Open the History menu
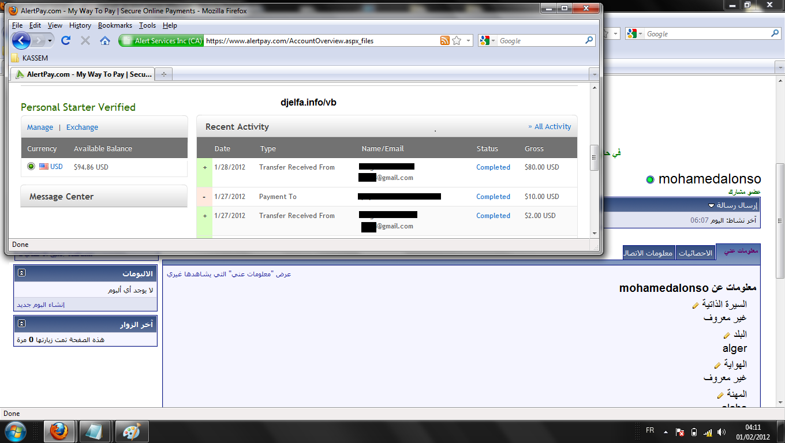Screen dimensions: 785x443 80,25
